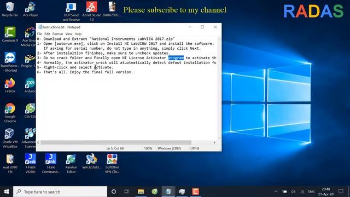
Task: Click the line "That's all. Enjoy the final full version."
Action: (x=88, y=72)
